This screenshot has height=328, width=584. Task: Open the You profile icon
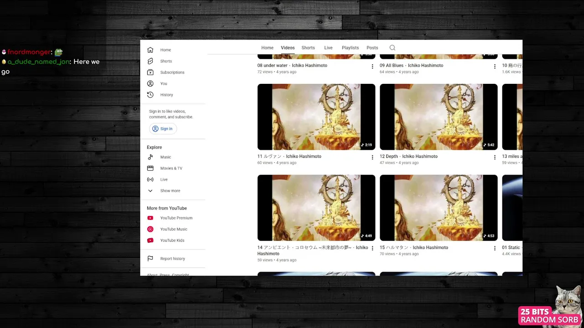click(150, 84)
